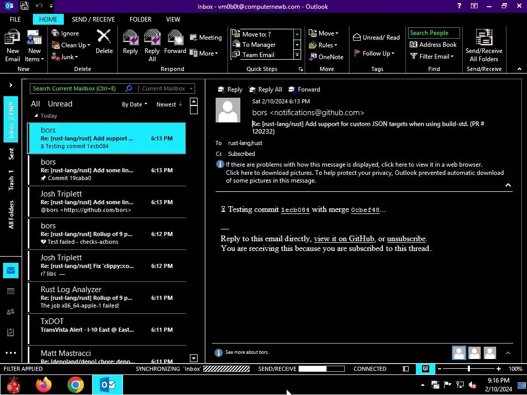Switch to the Reading view button in the status bar

(425, 369)
